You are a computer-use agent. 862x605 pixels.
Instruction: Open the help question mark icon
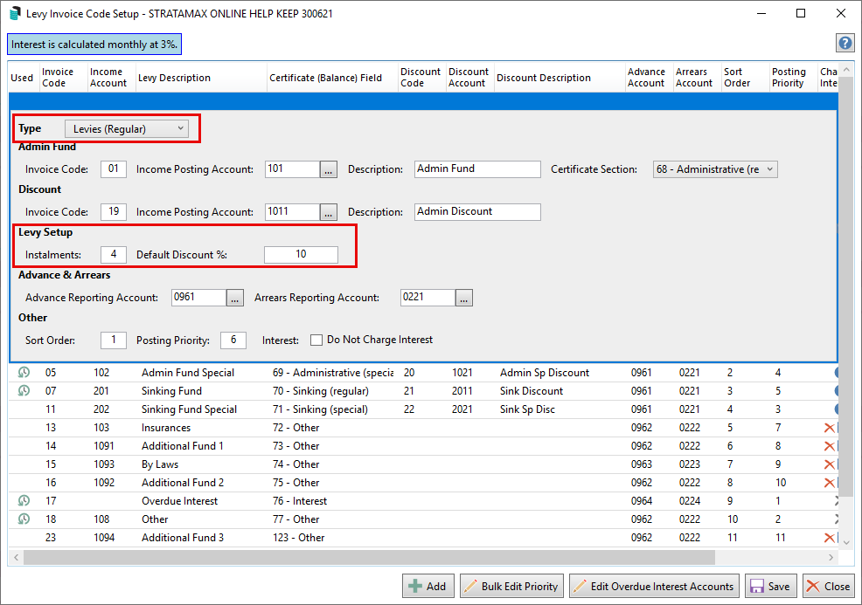click(845, 44)
